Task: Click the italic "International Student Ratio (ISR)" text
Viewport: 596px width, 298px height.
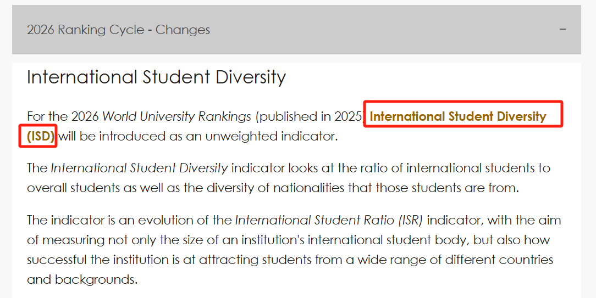Action: [x=329, y=220]
